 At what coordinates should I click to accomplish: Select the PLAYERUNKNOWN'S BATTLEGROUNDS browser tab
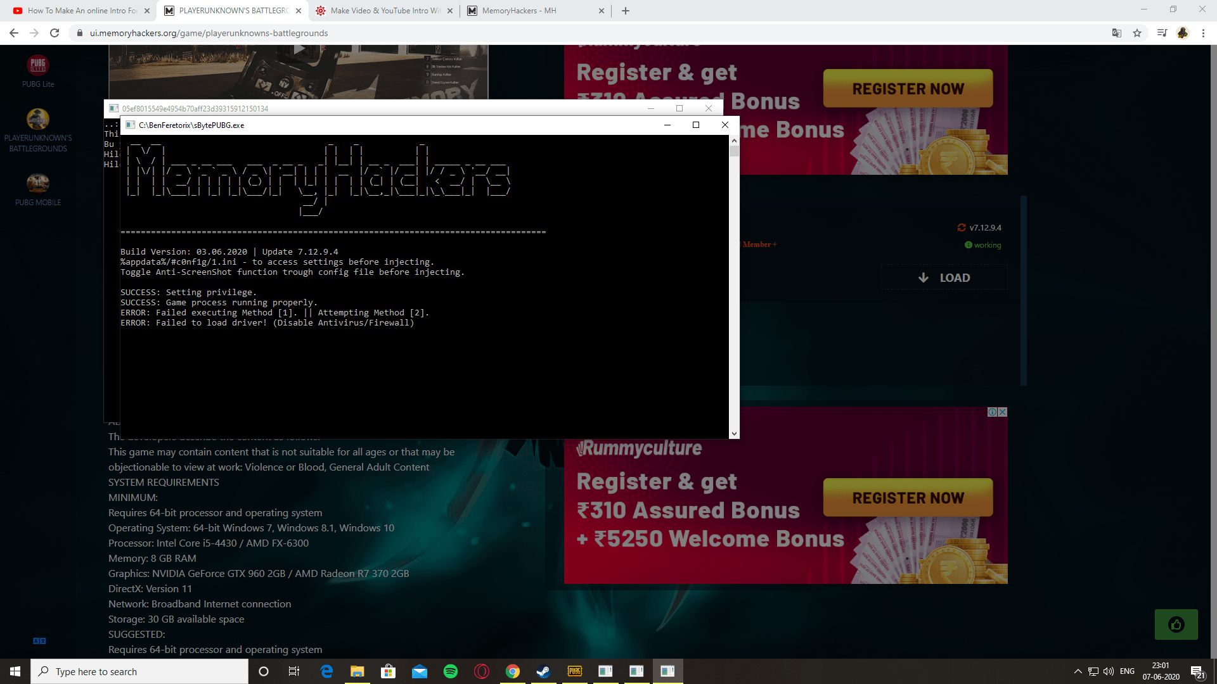pos(231,11)
